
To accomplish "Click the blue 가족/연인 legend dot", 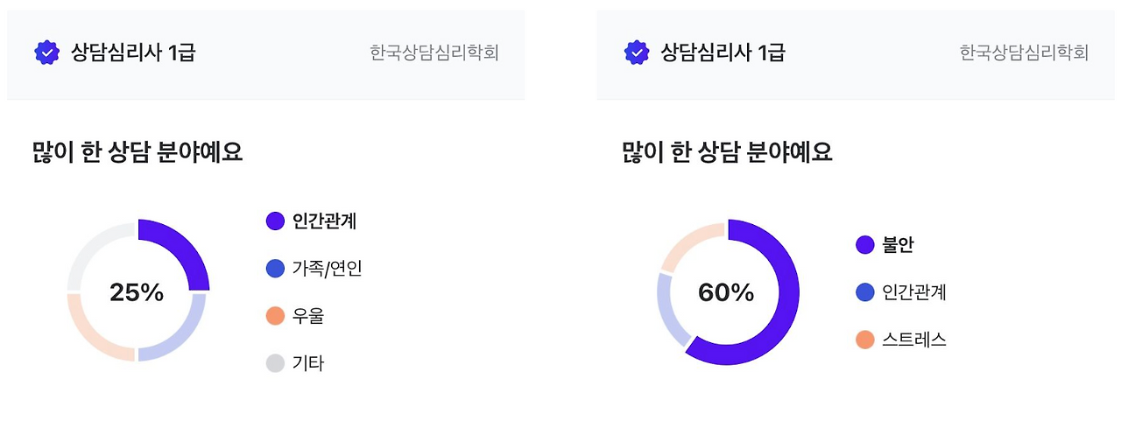I will pyautogui.click(x=275, y=269).
